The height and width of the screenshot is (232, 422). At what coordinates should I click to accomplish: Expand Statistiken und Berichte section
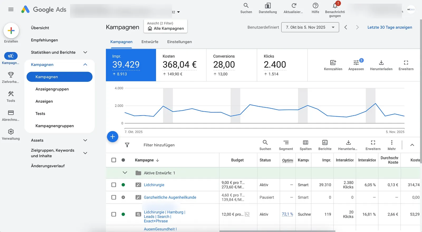click(85, 52)
